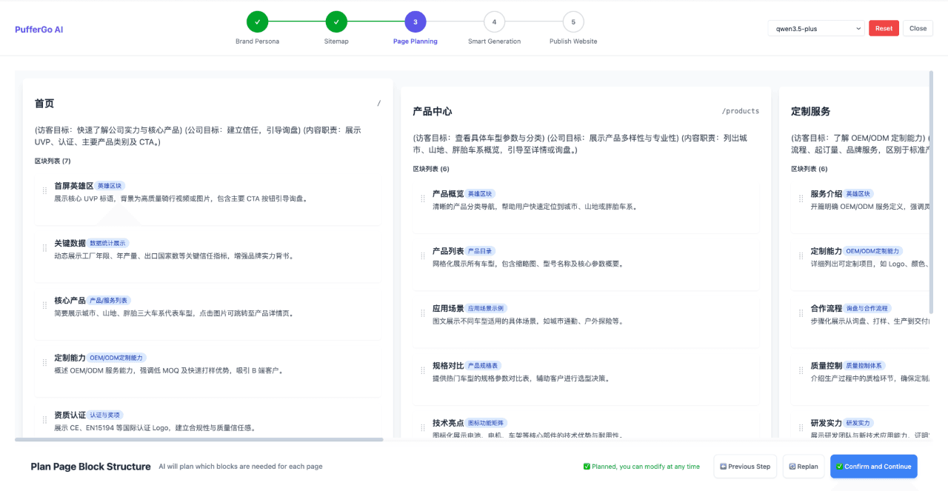
Task: Click the Brand Persona completed checkmark icon
Action: 257,22
